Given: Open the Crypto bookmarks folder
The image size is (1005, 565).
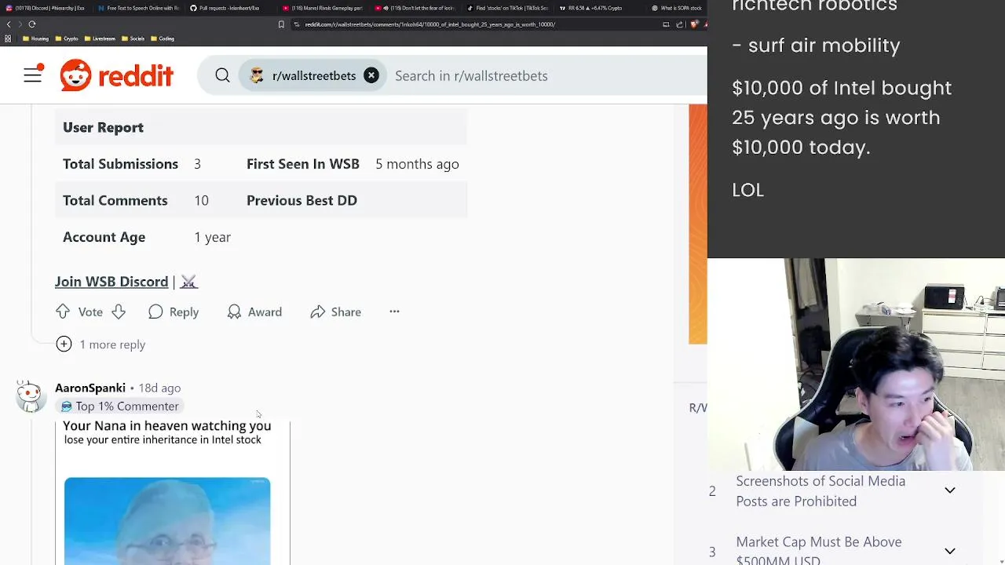Looking at the screenshot, I should click(67, 38).
